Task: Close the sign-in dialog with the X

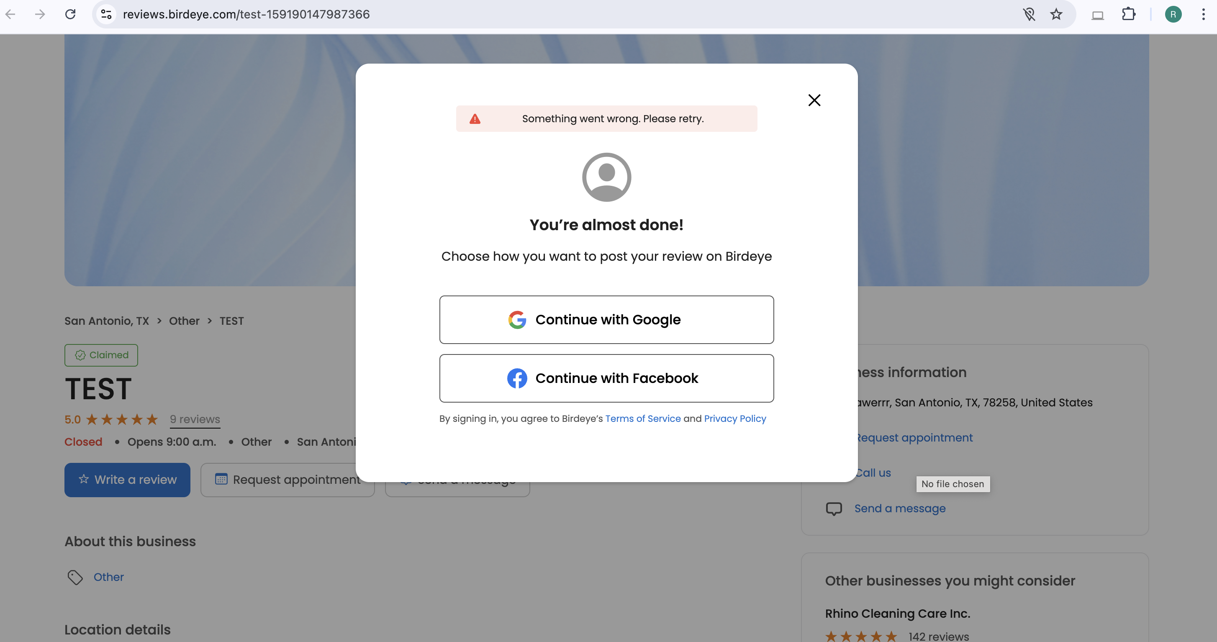Action: click(x=814, y=100)
